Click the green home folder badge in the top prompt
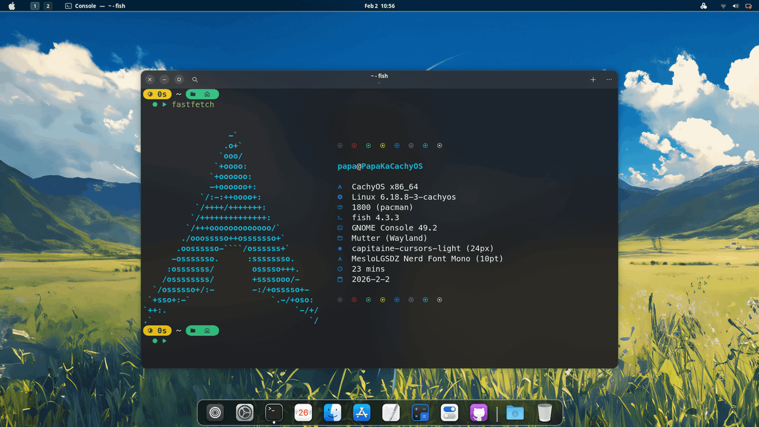This screenshot has width=759, height=427. pos(202,94)
